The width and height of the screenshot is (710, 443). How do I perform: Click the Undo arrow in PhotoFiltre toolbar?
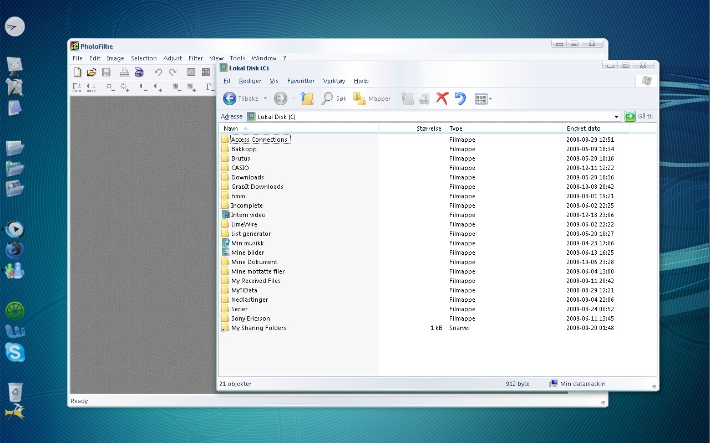pos(158,72)
